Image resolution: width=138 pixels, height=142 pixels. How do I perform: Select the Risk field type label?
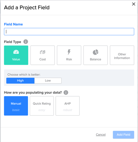pos(69,59)
